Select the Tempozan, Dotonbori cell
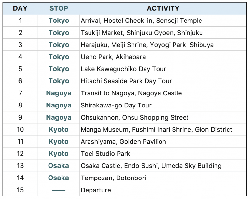250x199 pixels. [x=113, y=178]
